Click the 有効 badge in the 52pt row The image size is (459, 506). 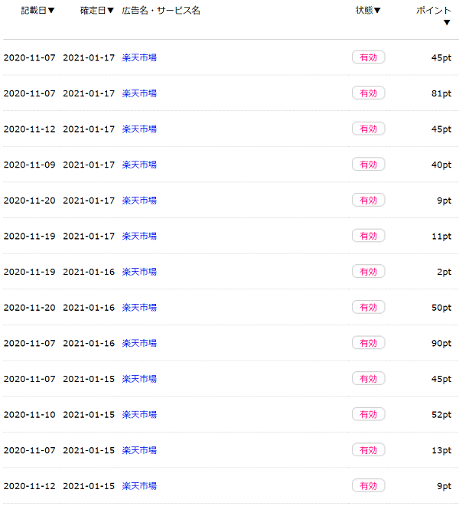(x=368, y=414)
